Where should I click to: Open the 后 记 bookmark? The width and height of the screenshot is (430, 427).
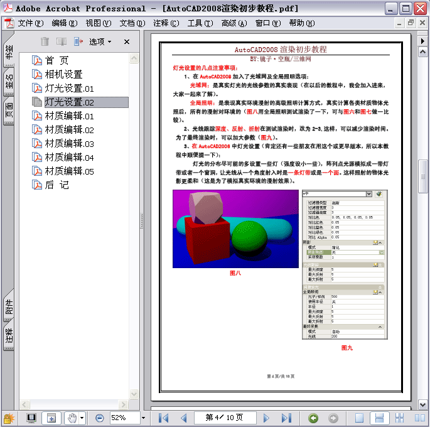[56, 185]
